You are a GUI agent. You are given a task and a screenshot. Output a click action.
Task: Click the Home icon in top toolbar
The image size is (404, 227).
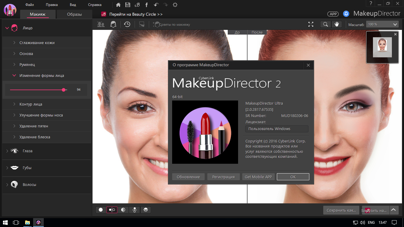click(x=118, y=5)
